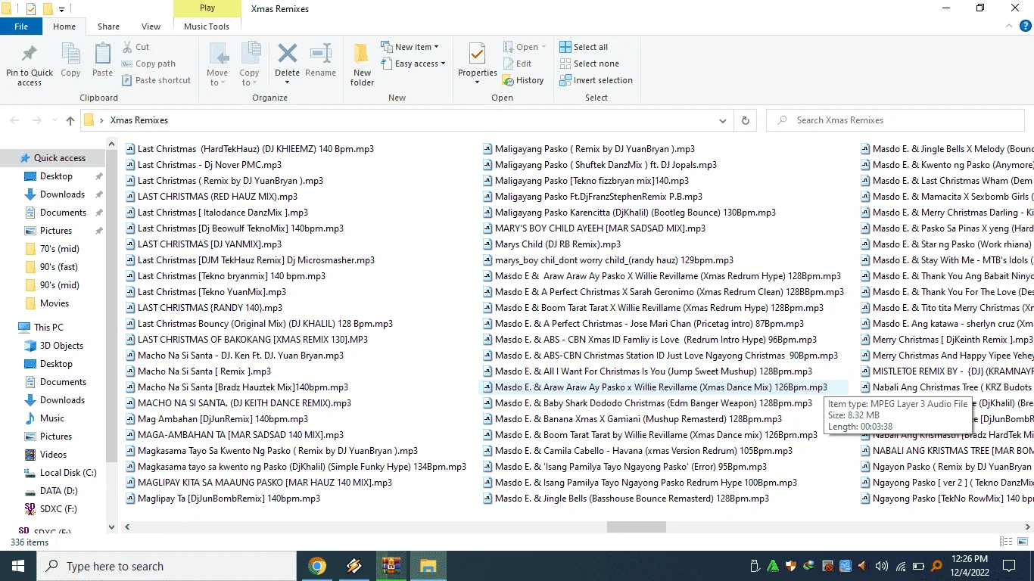Viewport: 1034px width, 581px height.
Task: Open the Move to dropdown
Action: [x=217, y=64]
